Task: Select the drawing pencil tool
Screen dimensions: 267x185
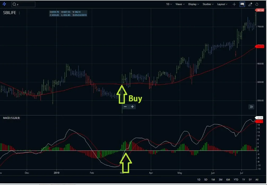Action: (x=250, y=4)
